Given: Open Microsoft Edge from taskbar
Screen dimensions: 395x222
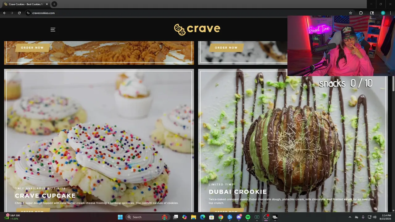Looking at the screenshot, I should [x=202, y=217].
